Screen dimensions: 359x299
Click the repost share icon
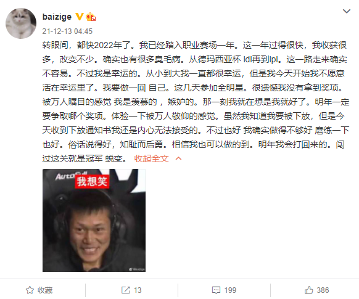125,290
